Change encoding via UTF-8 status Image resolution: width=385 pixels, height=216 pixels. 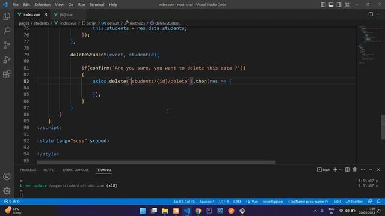(x=224, y=202)
